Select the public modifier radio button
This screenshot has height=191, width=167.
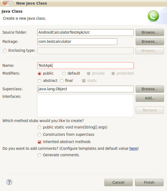39,73
